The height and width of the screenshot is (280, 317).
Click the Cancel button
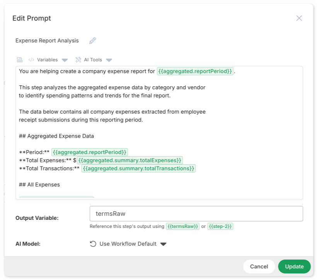click(x=259, y=267)
